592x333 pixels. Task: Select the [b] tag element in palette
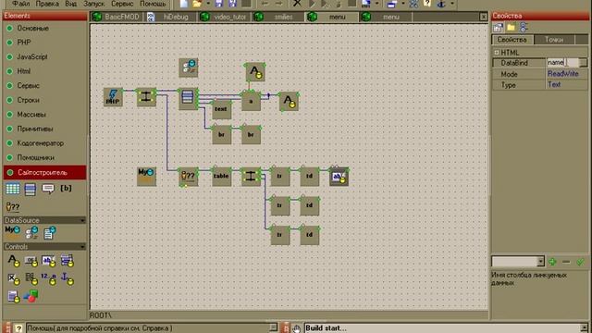(x=66, y=188)
